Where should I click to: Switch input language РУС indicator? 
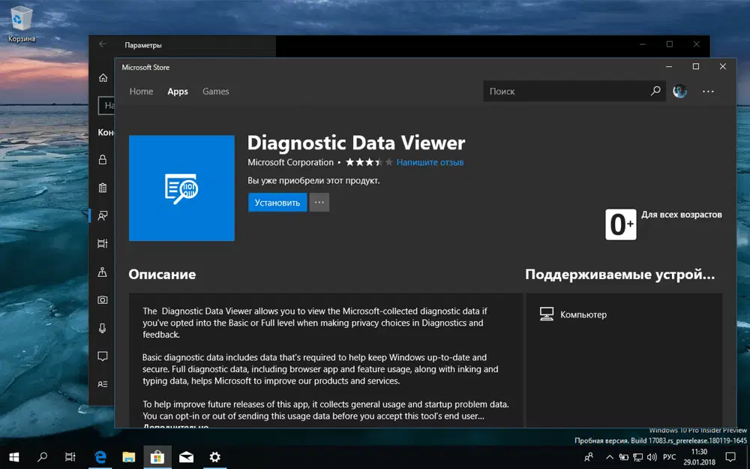tap(669, 457)
